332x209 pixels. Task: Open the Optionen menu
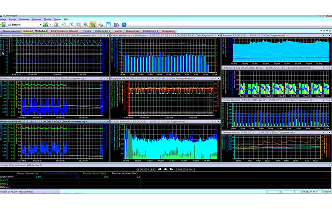37,19
